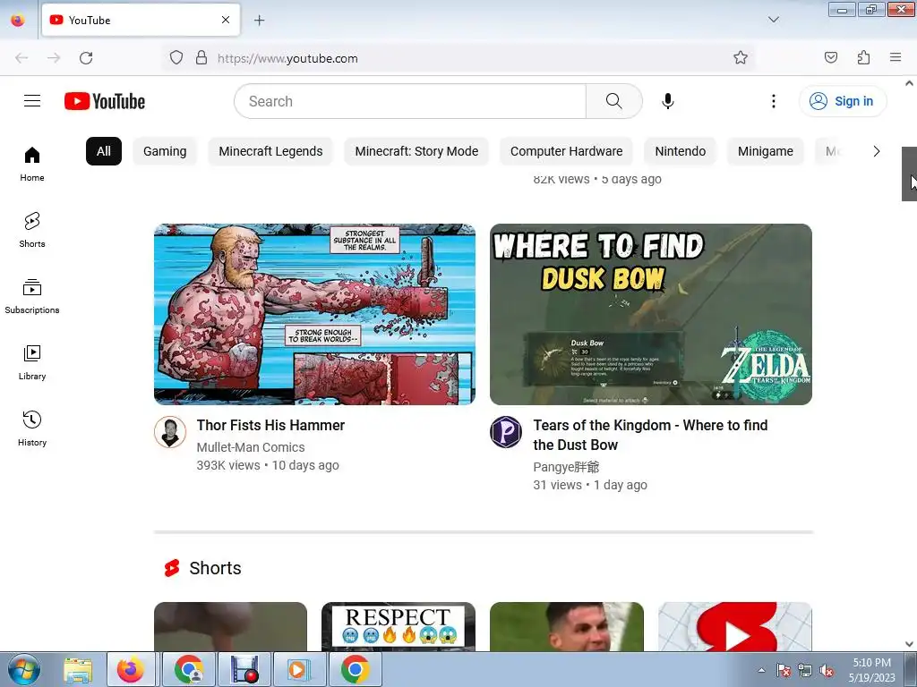
Task: Open a new tab with plus
Action: coord(259,21)
